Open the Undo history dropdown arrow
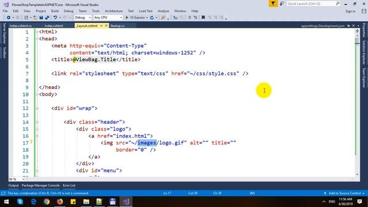Image resolution: width=368 pixels, height=207 pixels. (60, 18)
